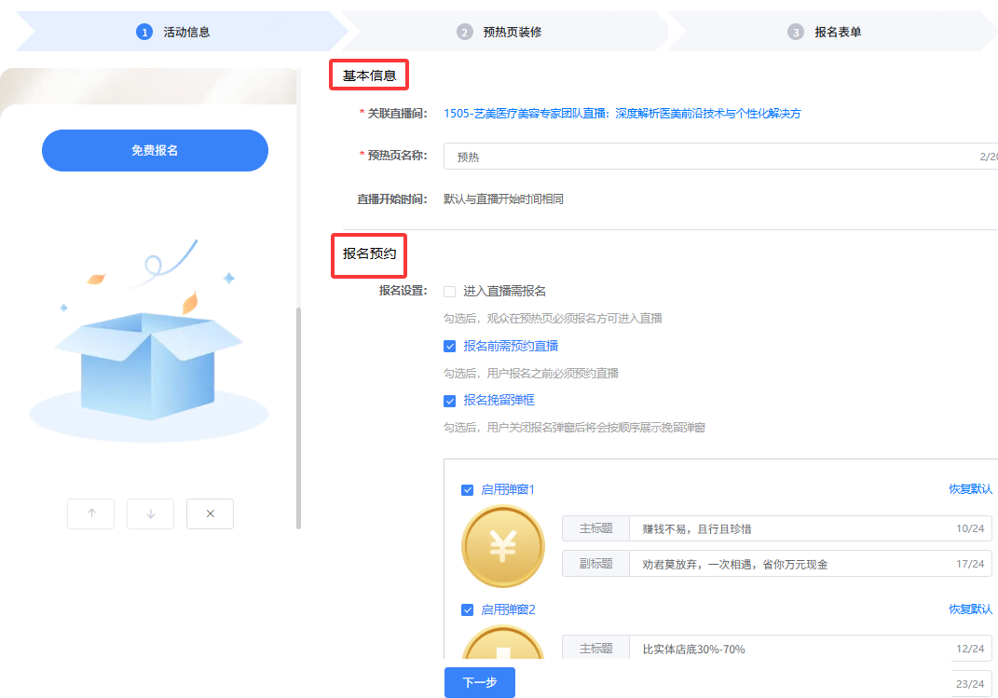This screenshot has width=998, height=698.
Task: Click 恢复默认 link for popup 1
Action: coord(970,489)
